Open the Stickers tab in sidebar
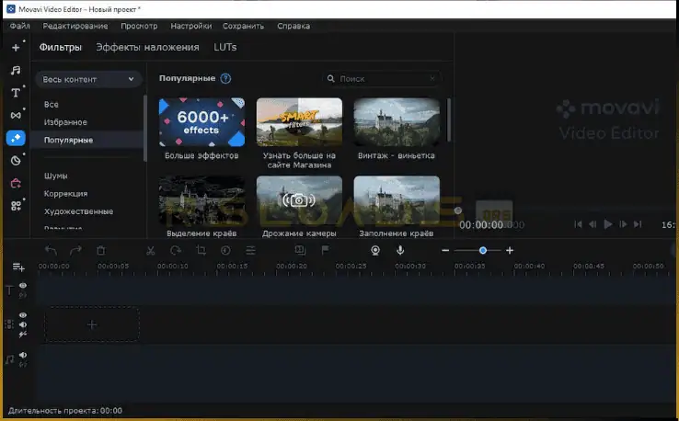 [16, 161]
